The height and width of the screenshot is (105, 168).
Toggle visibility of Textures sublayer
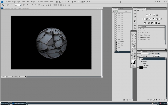142,61
